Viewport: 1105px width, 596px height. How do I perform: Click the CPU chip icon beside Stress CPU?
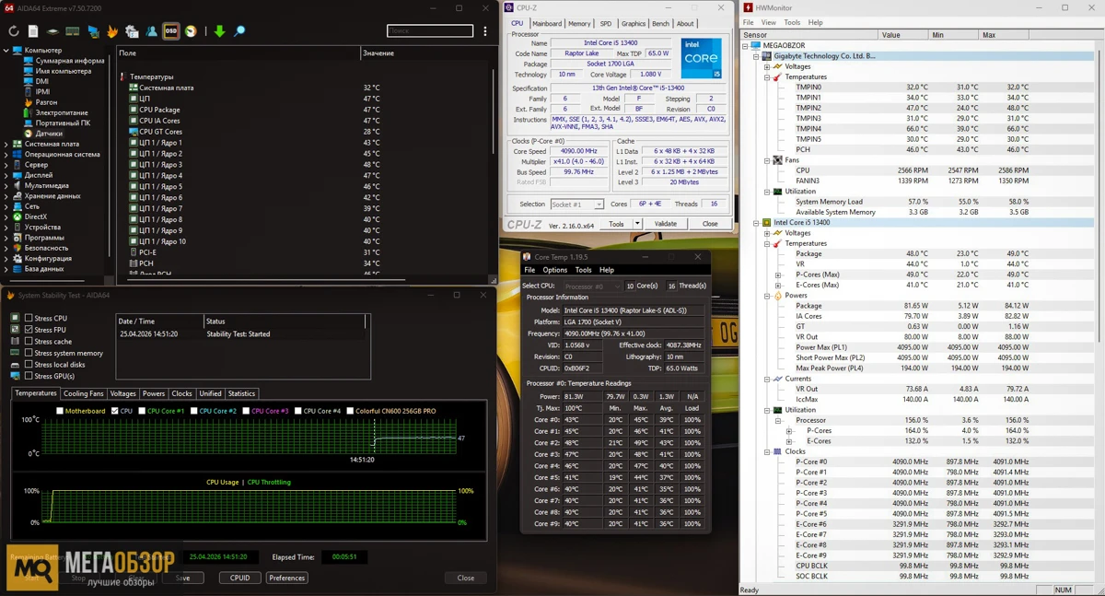[x=16, y=318]
